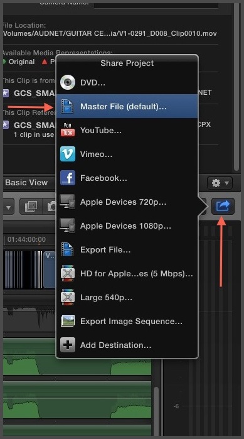Click the lower green audio waveform clip
This screenshot has width=244, height=439.
pyautogui.click(x=77, y=400)
